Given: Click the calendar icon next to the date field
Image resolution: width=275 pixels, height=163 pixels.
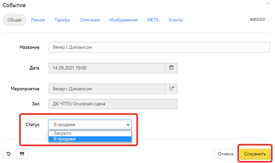Looking at the screenshot, I should click(x=171, y=68).
